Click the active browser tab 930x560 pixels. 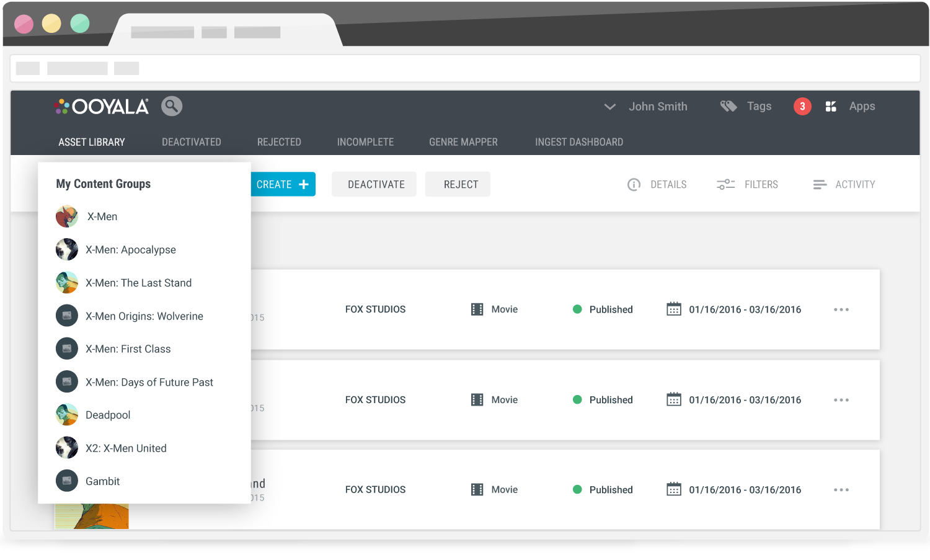pyautogui.click(x=226, y=31)
